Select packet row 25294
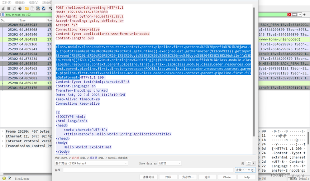This screenshot has height=181, width=310. click(26, 39)
